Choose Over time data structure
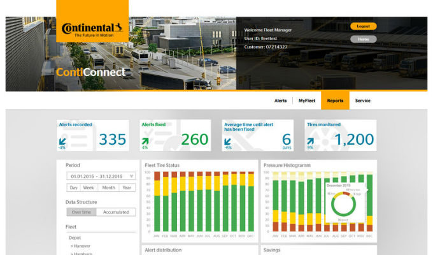Image resolution: width=433 pixels, height=255 pixels. pos(82,212)
